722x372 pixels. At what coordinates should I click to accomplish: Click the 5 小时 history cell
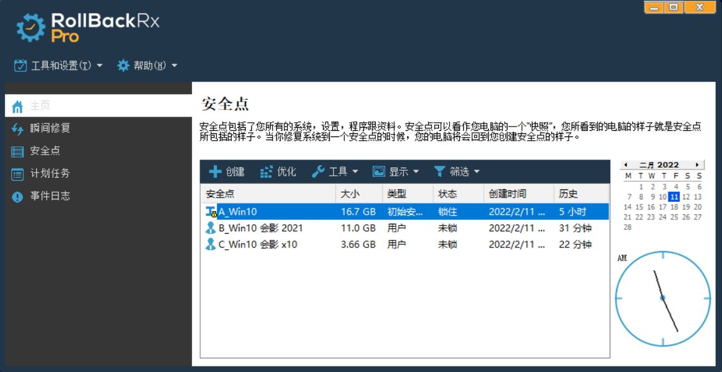point(572,212)
